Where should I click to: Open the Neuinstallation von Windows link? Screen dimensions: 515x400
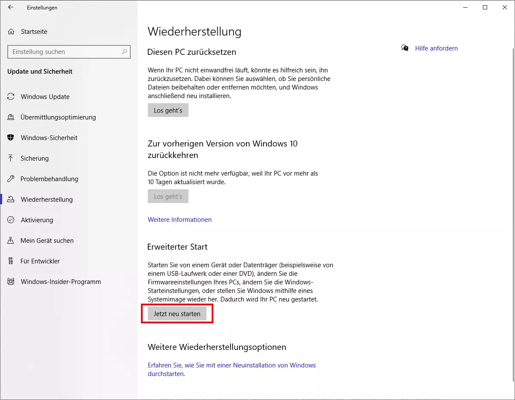click(x=232, y=370)
